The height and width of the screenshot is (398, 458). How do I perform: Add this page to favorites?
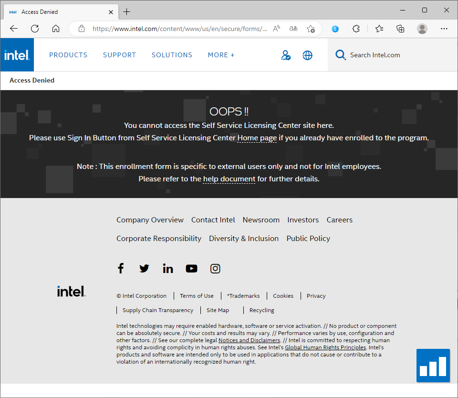click(x=311, y=29)
